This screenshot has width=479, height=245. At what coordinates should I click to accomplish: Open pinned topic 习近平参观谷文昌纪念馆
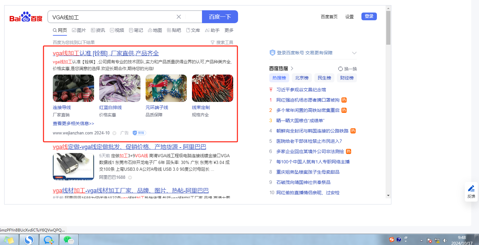[x=301, y=90]
